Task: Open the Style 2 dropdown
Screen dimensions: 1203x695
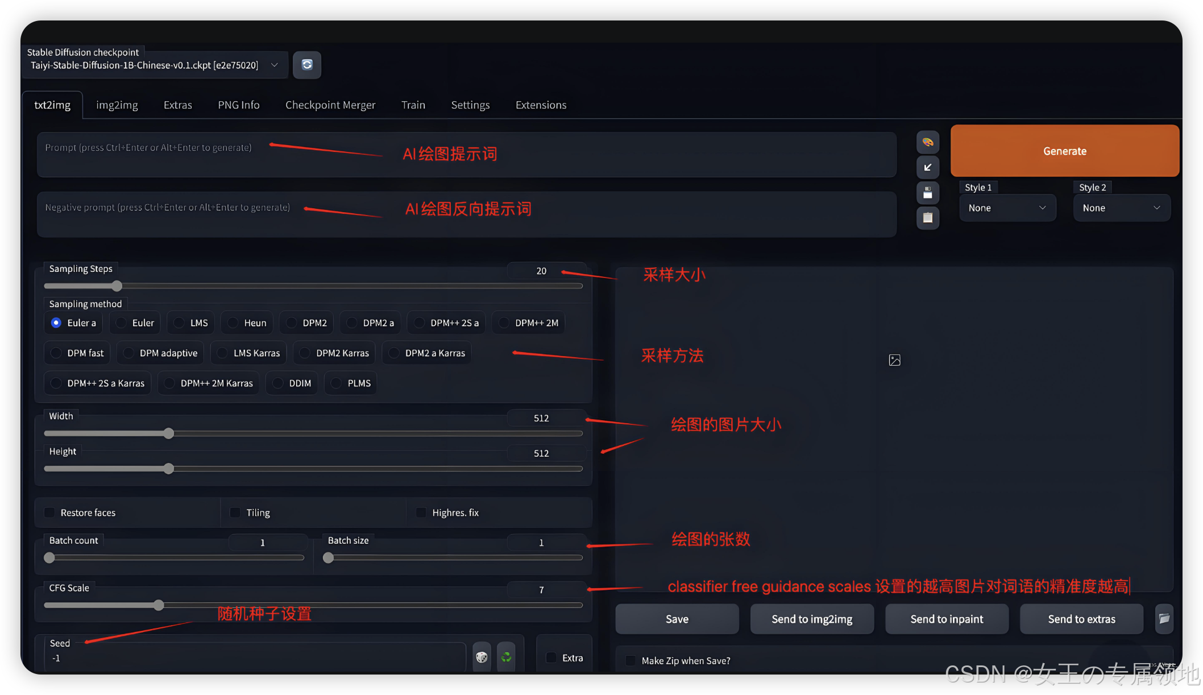Action: pos(1122,208)
